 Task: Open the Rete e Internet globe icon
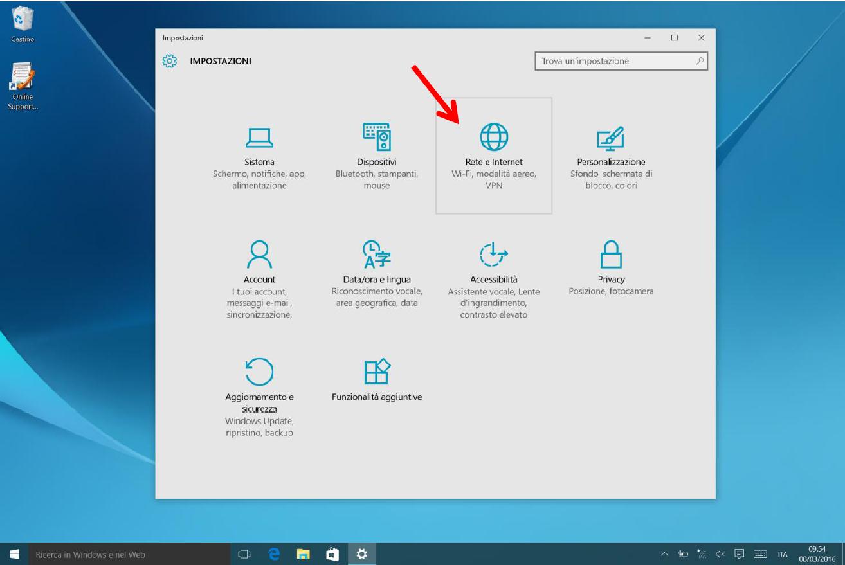494,136
